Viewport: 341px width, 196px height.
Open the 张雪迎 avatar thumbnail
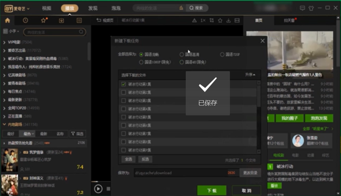(298, 141)
